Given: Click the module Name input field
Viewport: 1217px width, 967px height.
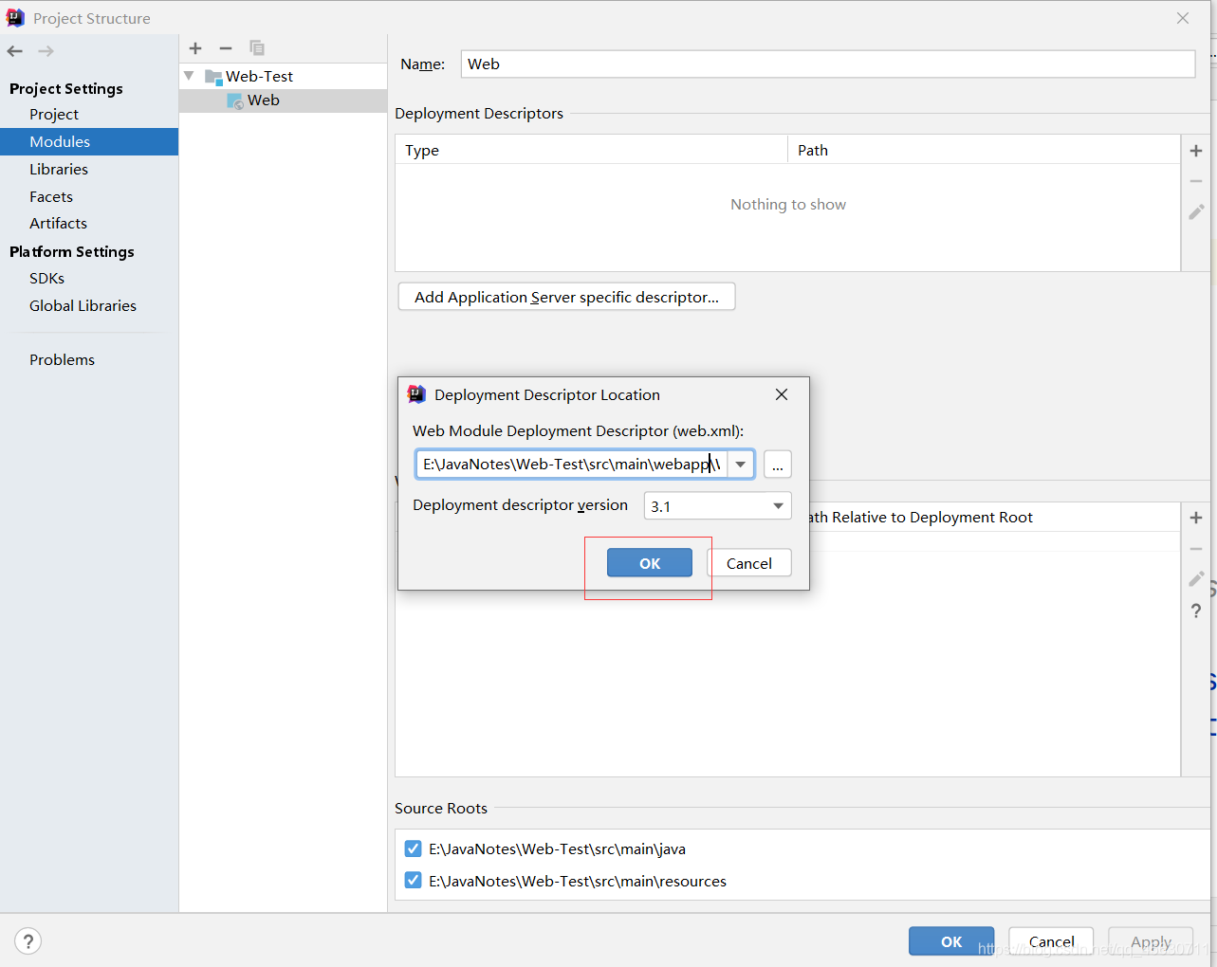Looking at the screenshot, I should 828,64.
